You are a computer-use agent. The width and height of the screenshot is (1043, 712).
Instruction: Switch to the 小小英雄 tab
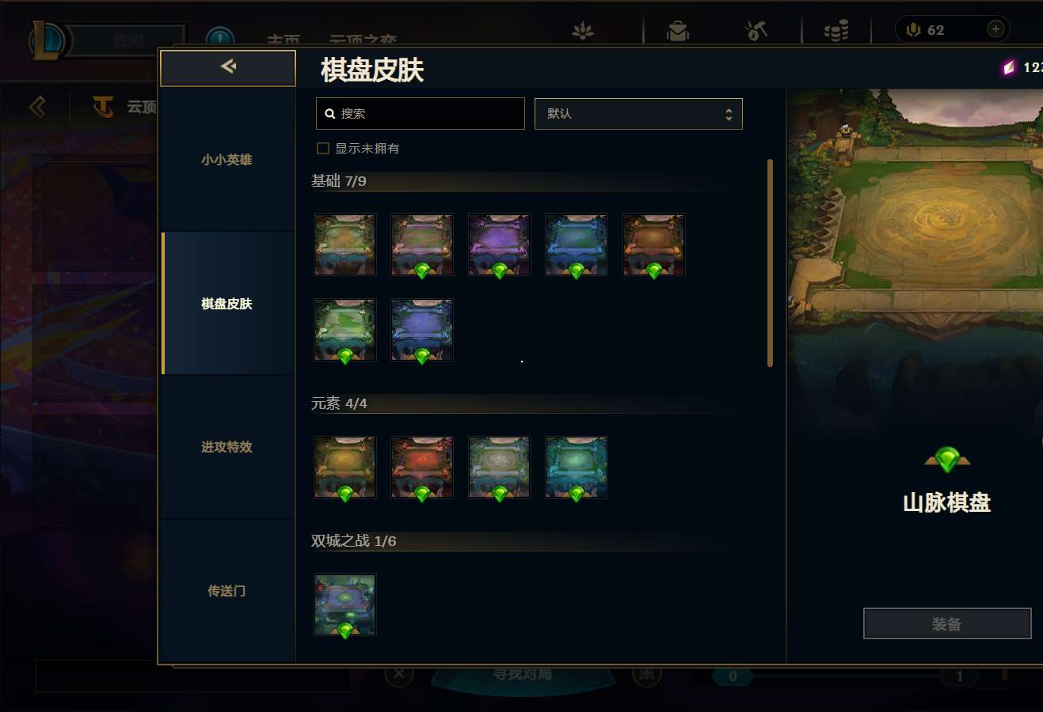click(x=226, y=160)
